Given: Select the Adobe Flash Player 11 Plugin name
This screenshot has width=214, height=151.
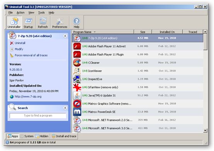Looking at the screenshot, I should (106, 54).
